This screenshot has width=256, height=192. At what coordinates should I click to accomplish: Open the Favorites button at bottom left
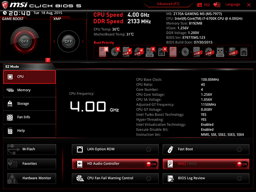point(32,164)
